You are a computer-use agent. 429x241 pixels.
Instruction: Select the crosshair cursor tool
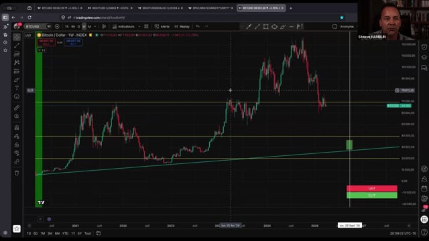[17, 37]
